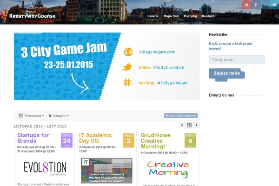The image size is (279, 186).
Task: Open IT Academic Day UG event
Action: [95, 138]
